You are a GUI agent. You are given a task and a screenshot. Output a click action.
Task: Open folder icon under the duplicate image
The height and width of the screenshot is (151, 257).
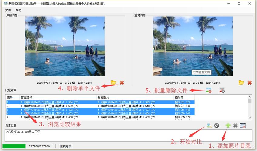click(x=241, y=83)
